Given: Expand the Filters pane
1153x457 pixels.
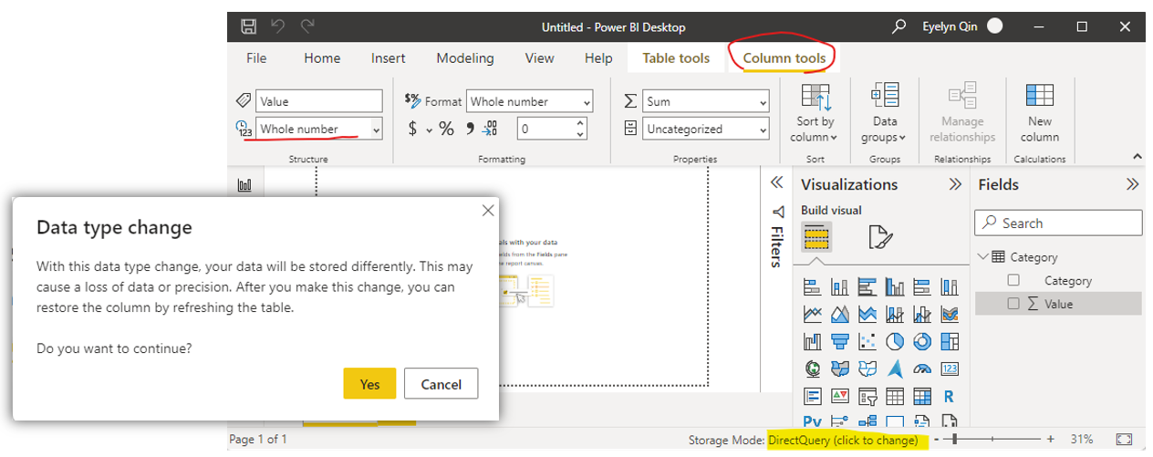Looking at the screenshot, I should click(x=777, y=182).
